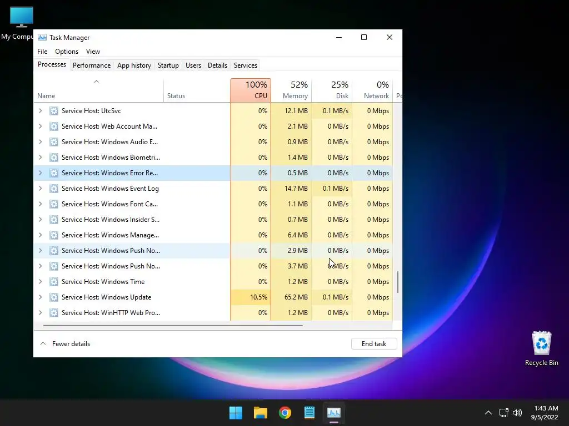This screenshot has height=426, width=569.
Task: Open File Explorer from the taskbar
Action: [x=260, y=413]
